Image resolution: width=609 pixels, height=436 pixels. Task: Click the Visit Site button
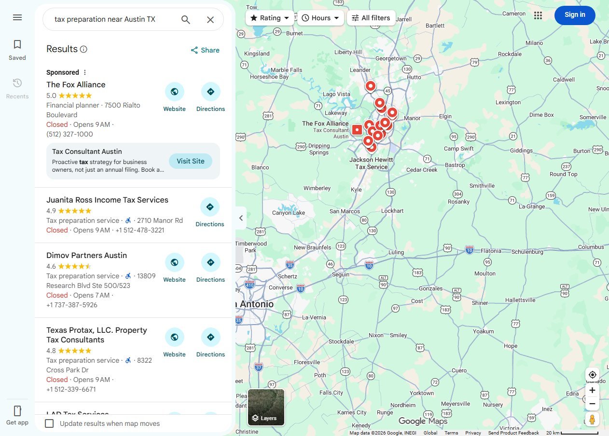pos(191,161)
